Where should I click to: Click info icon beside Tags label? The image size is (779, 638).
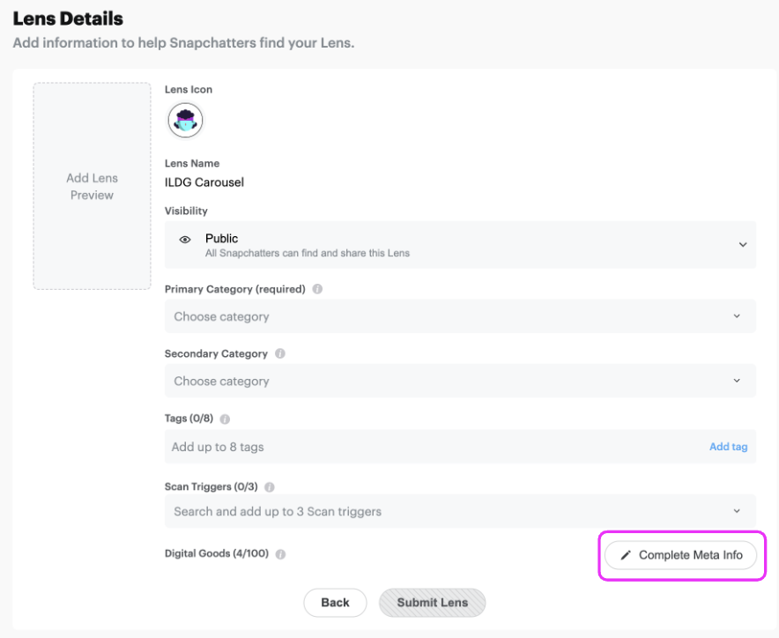tap(225, 419)
